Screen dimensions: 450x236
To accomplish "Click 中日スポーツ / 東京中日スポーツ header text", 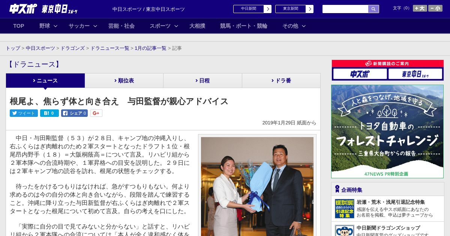I will [x=148, y=9].
